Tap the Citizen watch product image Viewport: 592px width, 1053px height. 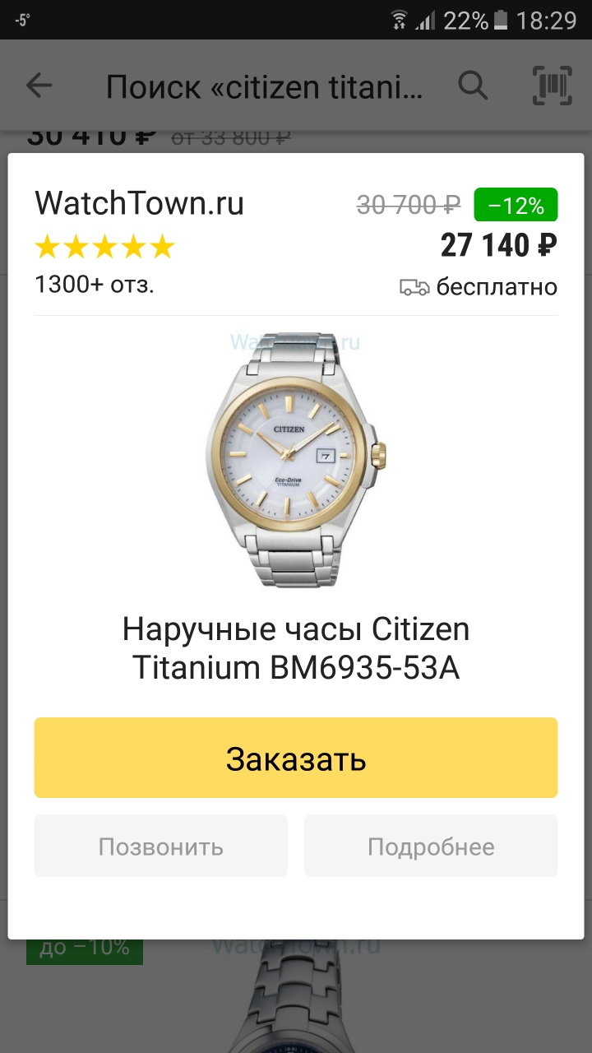pos(296,459)
